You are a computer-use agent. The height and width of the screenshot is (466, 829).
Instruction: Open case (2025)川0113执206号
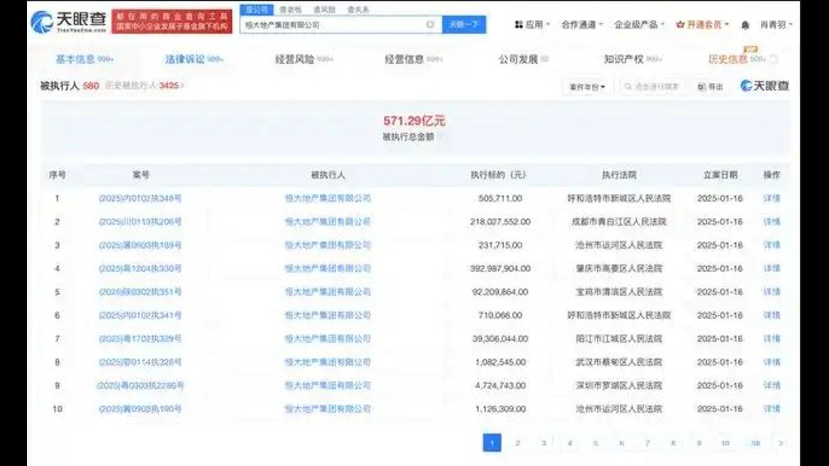[x=140, y=222]
